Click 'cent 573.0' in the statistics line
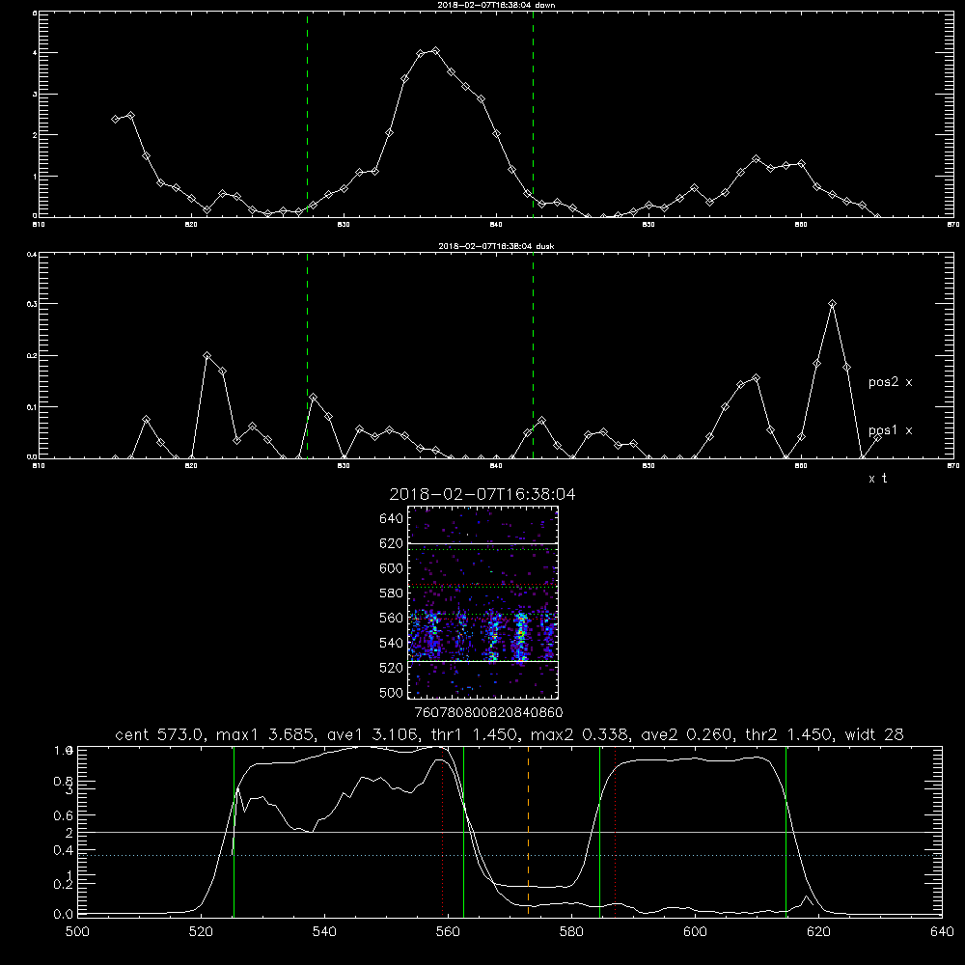 tap(161, 734)
